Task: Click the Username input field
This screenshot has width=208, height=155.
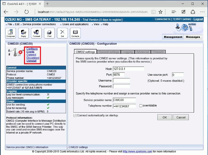Action: 121,80
